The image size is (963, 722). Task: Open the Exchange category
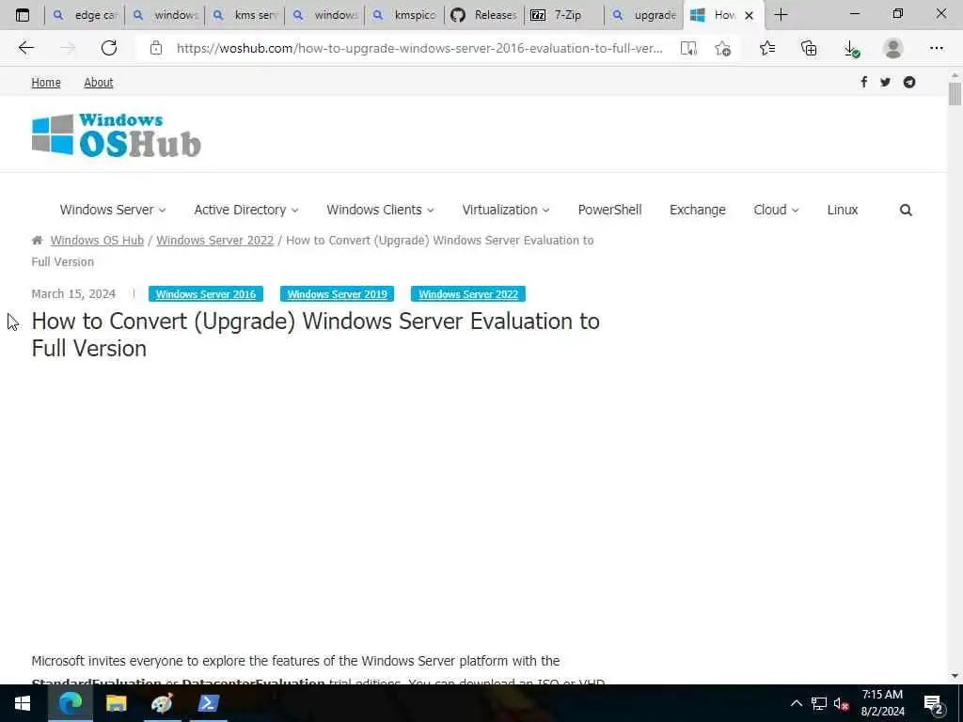698,210
